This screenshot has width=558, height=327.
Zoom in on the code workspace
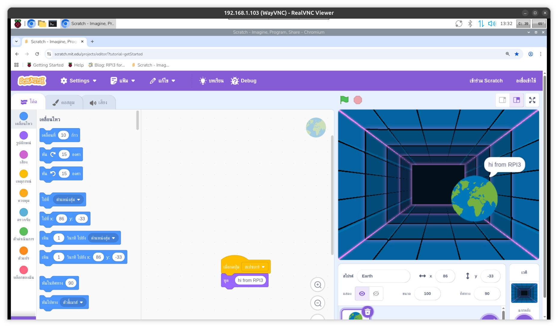tap(318, 285)
